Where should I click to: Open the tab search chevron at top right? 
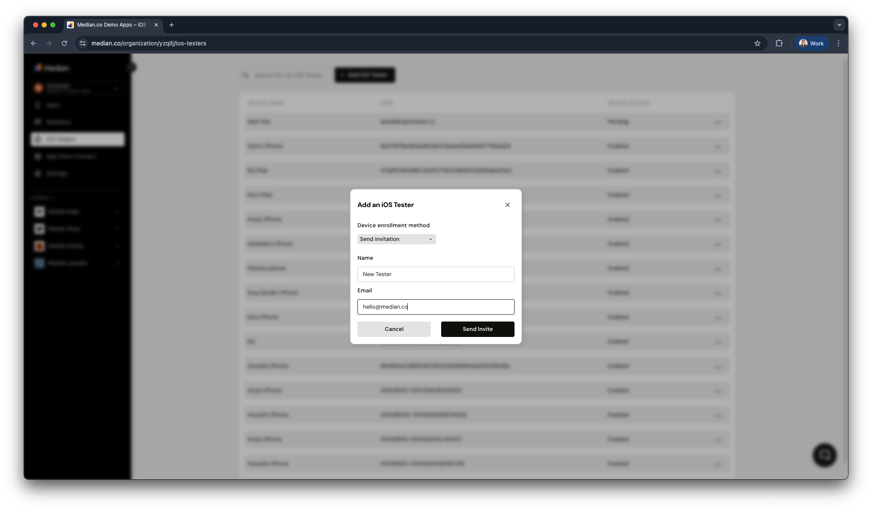(x=839, y=24)
